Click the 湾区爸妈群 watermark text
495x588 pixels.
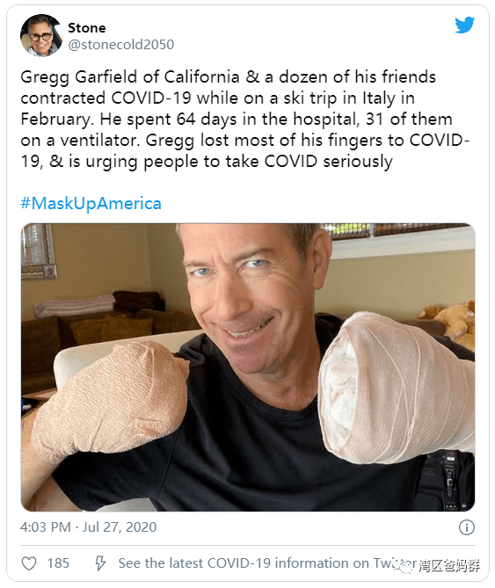click(x=449, y=565)
